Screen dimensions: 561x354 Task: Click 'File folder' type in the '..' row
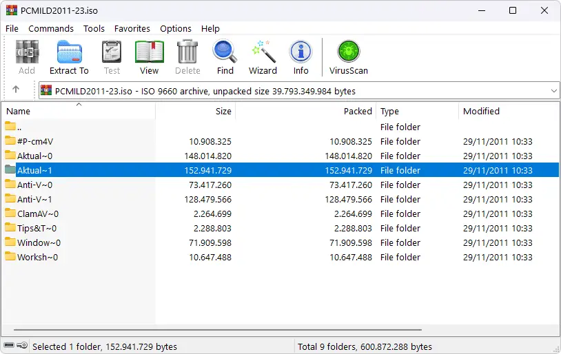tap(400, 127)
